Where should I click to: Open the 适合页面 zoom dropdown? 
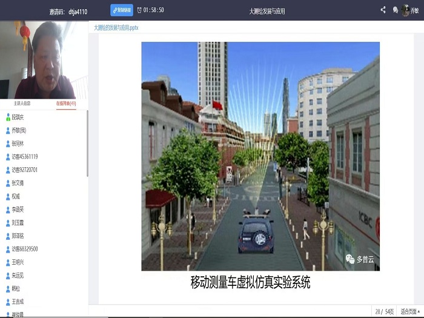click(x=410, y=311)
